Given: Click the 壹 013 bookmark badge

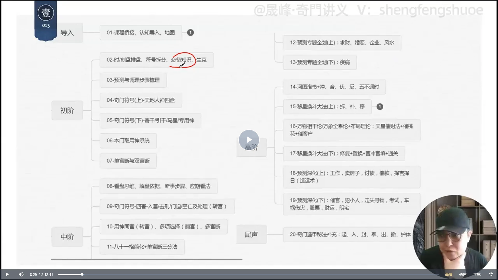Looking at the screenshot, I should [46, 19].
